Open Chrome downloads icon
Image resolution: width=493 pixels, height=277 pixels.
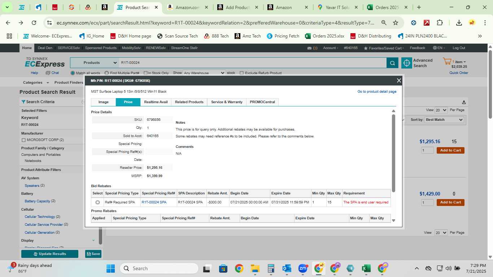click(x=459, y=23)
